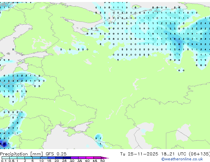The image size is (210, 162).
Task: Click the legend label '20'
Action: click(x=57, y=161)
